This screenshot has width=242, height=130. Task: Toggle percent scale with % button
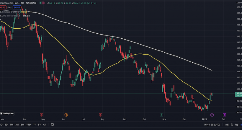[232, 125]
